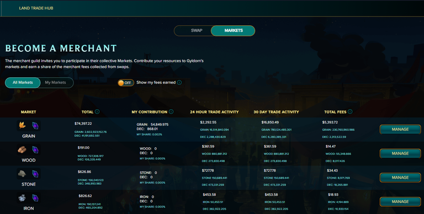Click the DEC crystal icon in IRON row
The height and width of the screenshot is (214, 424).
tap(35, 198)
